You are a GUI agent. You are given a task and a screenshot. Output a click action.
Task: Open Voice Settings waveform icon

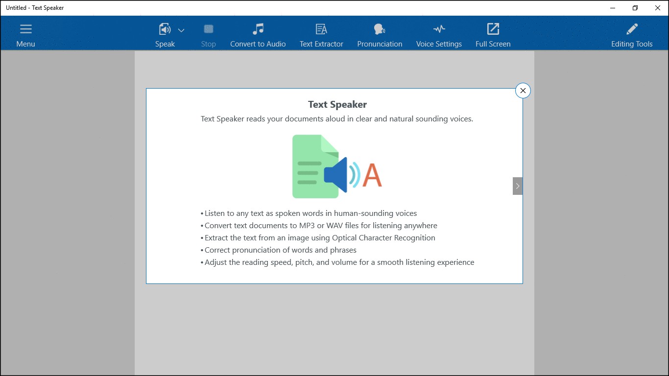[x=439, y=29]
